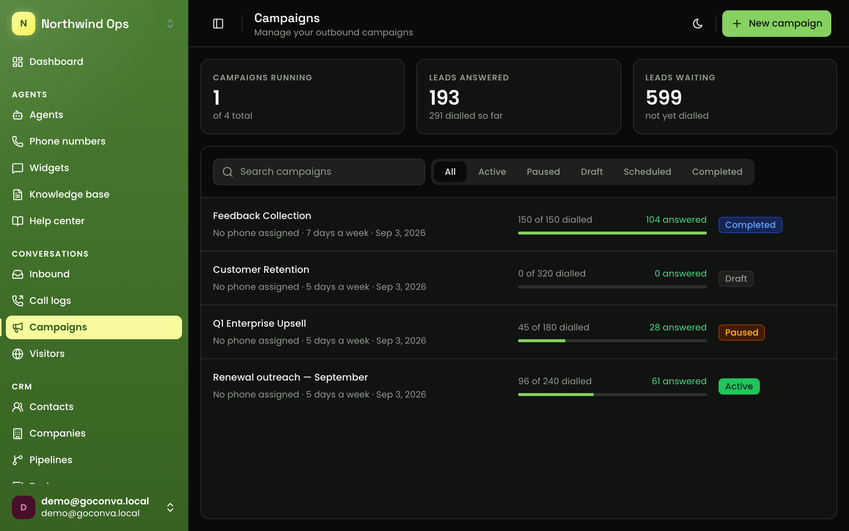849x531 pixels.
Task: Open the Dashboard page
Action: pyautogui.click(x=94, y=62)
